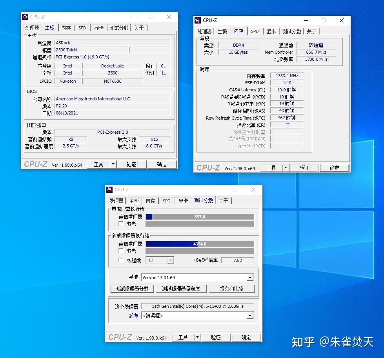Open 显卡 tab in memory window

tap(271, 31)
